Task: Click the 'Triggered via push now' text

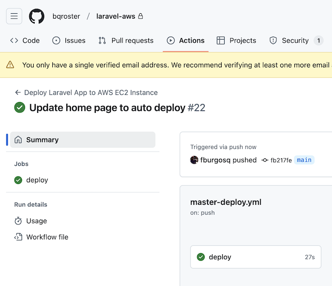Action: tap(223, 147)
